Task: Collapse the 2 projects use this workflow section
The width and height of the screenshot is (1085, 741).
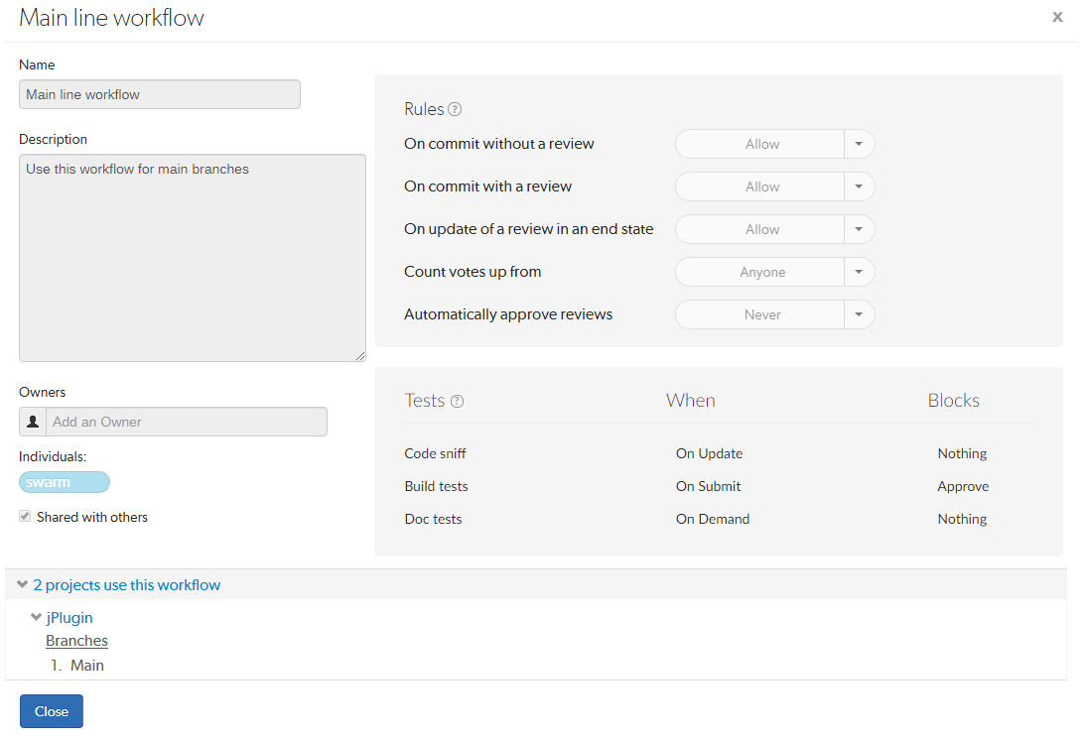Action: (23, 584)
